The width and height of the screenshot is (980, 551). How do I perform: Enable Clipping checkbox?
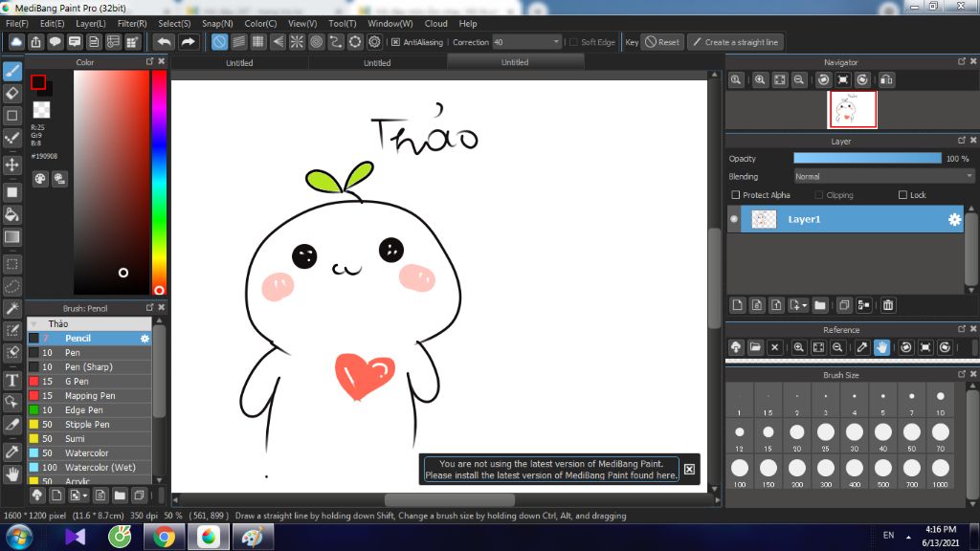(x=819, y=195)
